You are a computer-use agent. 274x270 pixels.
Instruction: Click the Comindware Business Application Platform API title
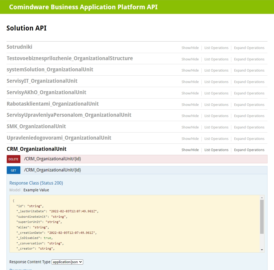click(83, 7)
